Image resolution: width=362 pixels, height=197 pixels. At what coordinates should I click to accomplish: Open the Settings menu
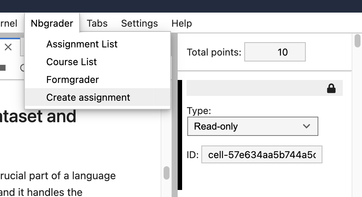(x=139, y=23)
